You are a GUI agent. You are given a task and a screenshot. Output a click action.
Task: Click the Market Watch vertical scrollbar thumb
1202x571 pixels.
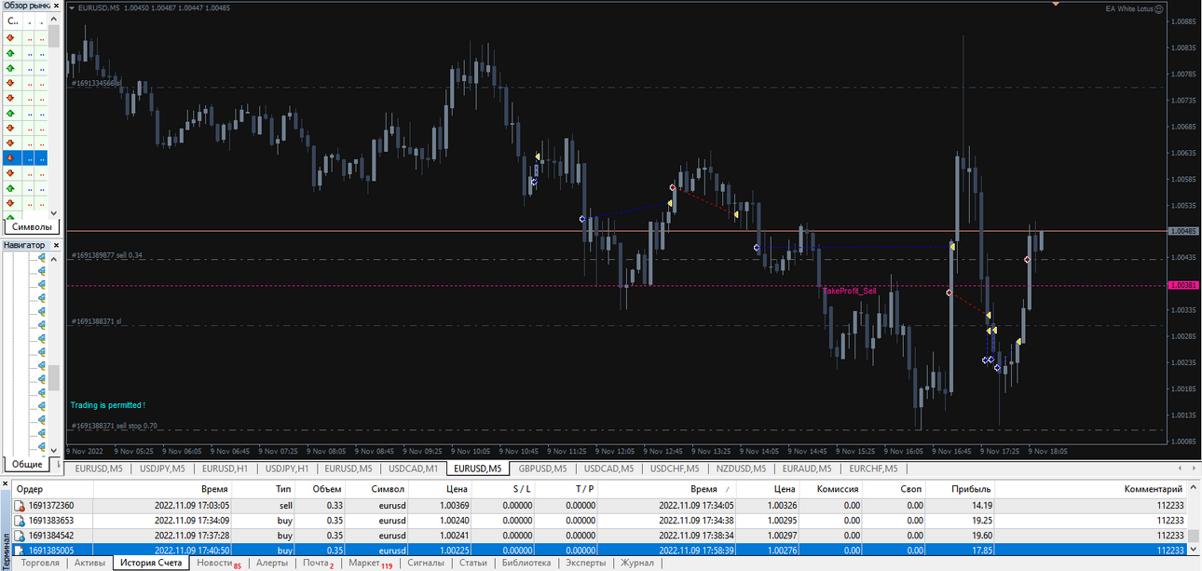tap(54, 36)
